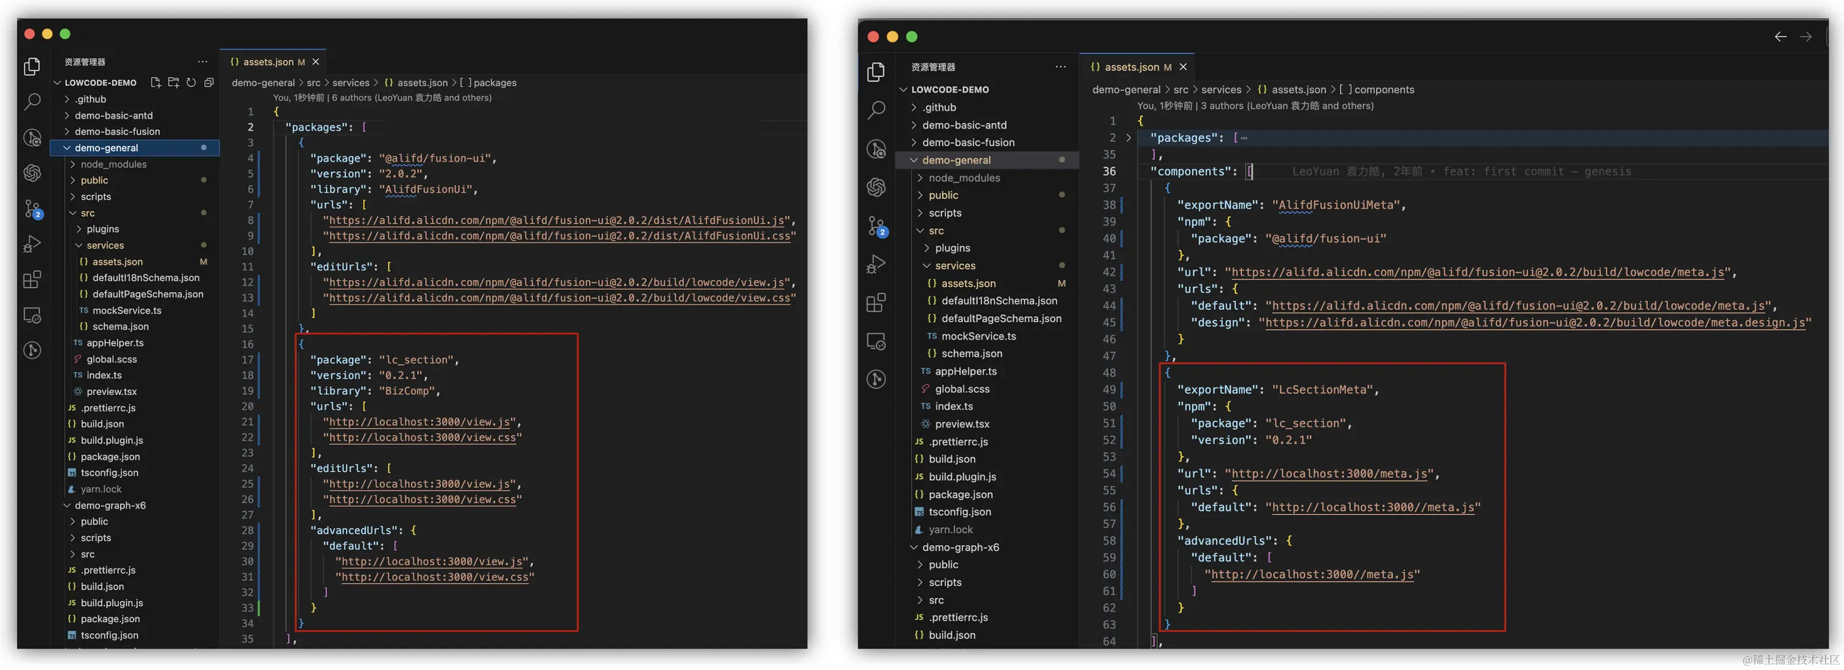Collapse the services folder in left sidebar

point(105,244)
